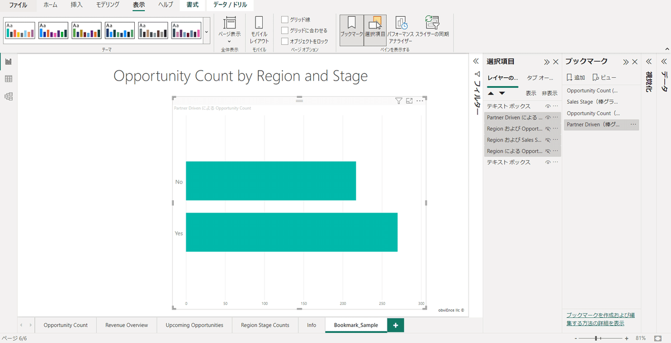Viewport: 671px width, 343px height.
Task: Open the Modeling ribbon tab
Action: click(x=108, y=4)
